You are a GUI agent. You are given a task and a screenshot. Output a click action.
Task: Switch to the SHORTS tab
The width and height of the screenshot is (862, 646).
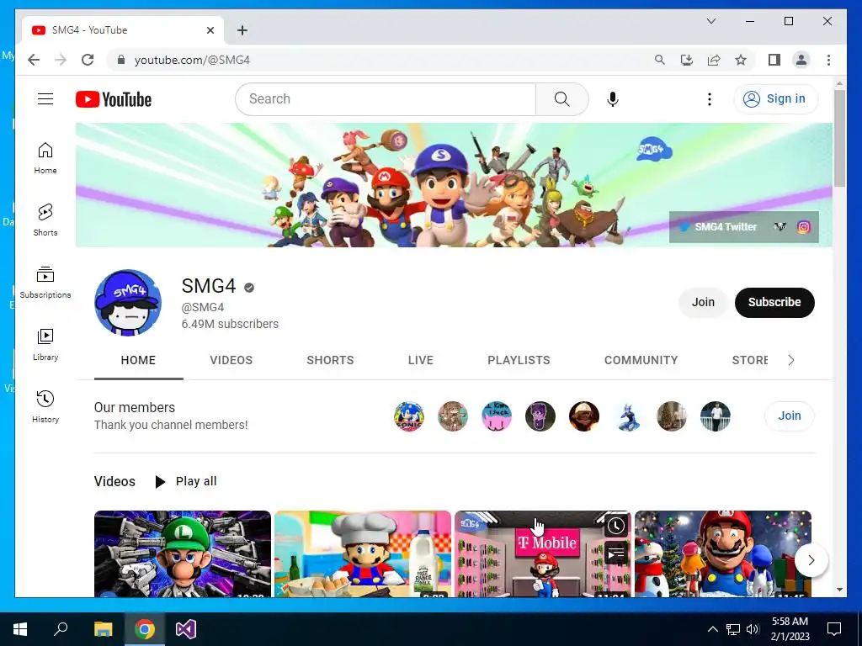click(x=330, y=360)
